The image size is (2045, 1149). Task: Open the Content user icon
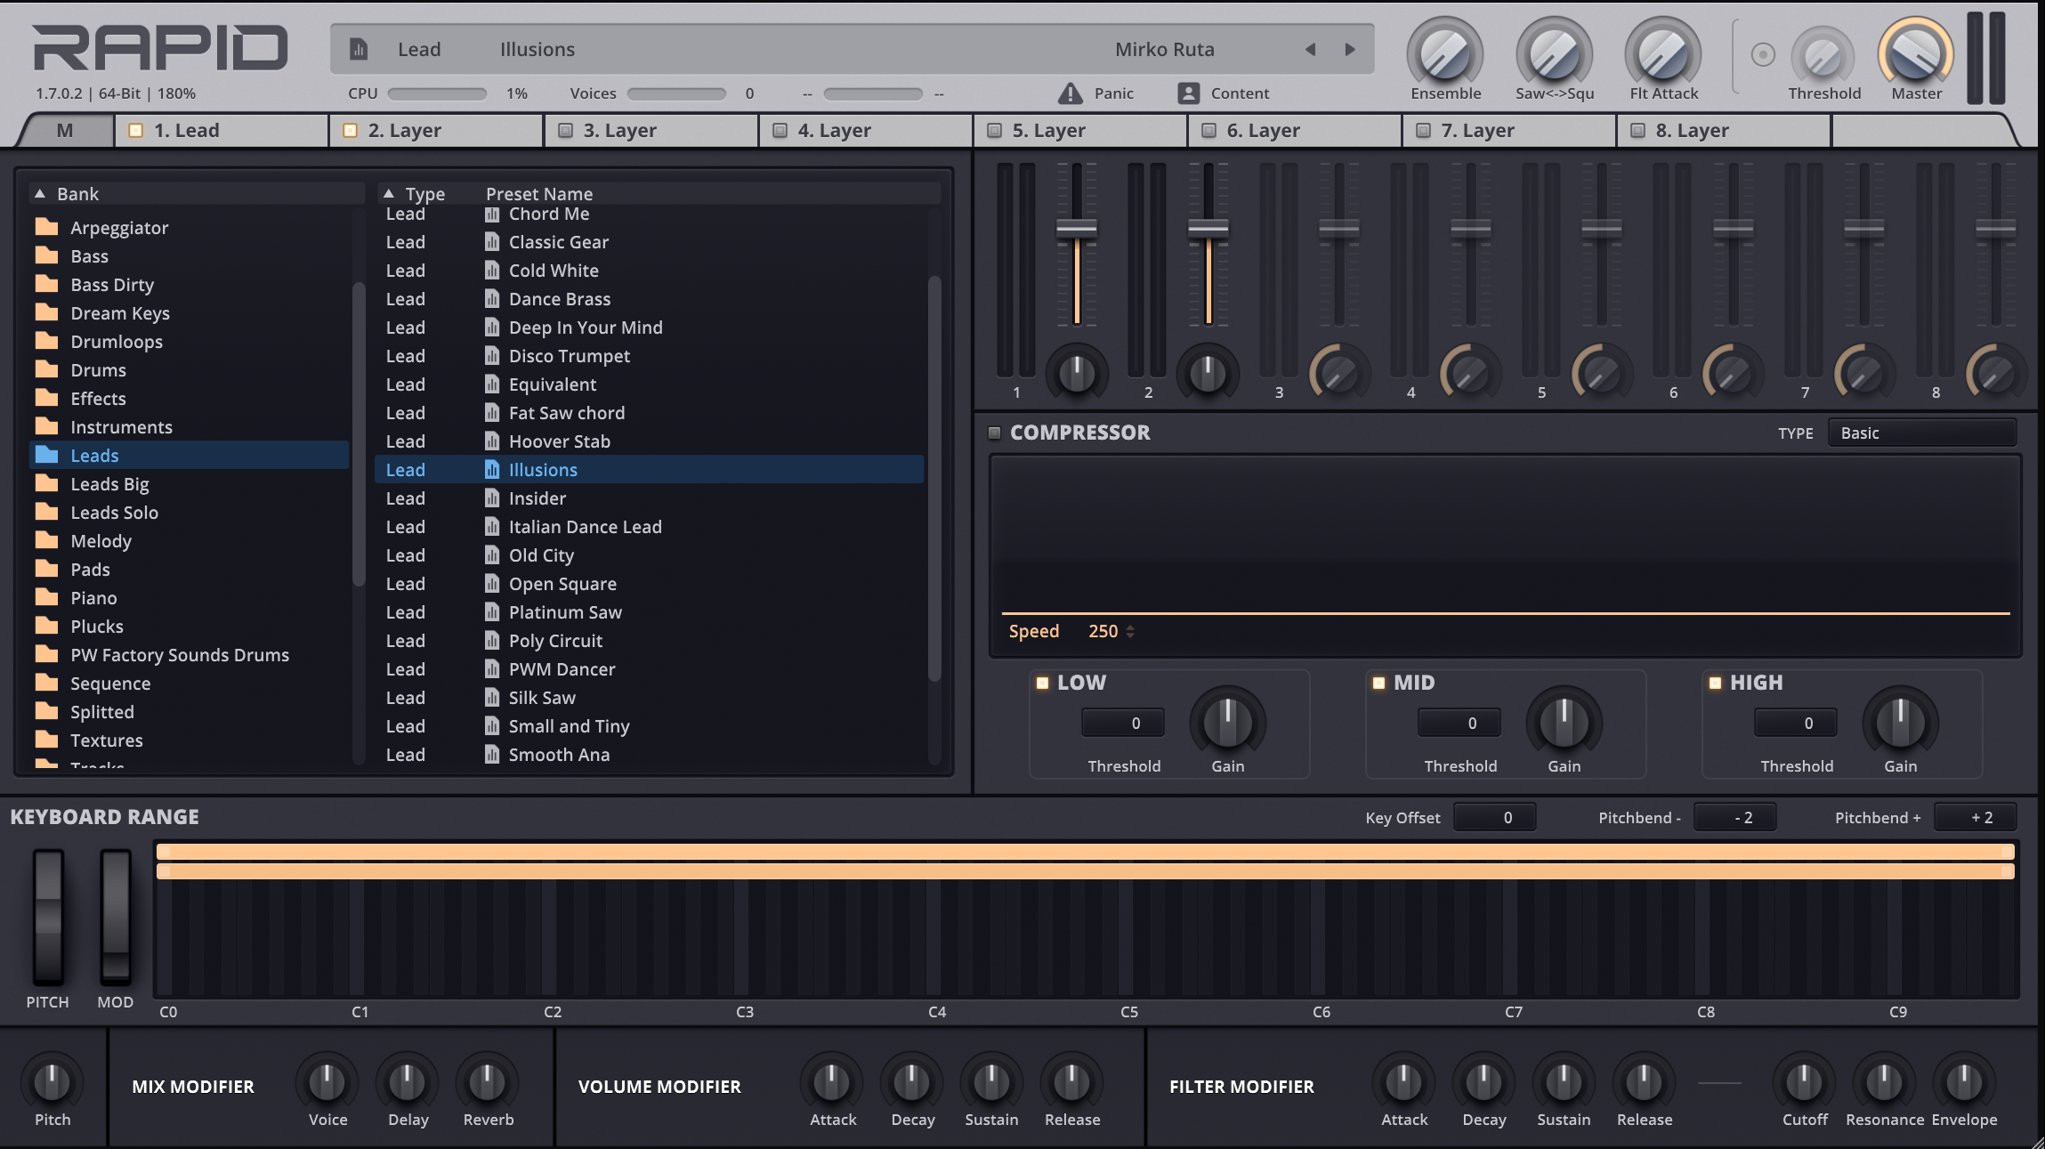1188,93
